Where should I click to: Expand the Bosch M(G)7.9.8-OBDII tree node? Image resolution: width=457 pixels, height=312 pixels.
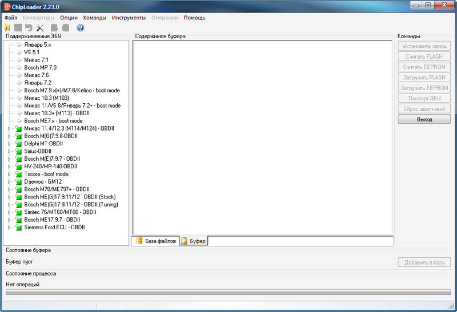[x=9, y=136]
